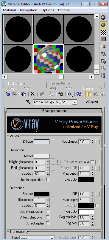Open Material Editor Options icon
The height and width of the screenshot is (240, 109).
pos(104,61)
